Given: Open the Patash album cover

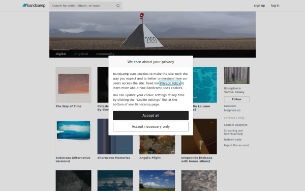Looking at the screenshot, I should pyautogui.click(x=103, y=85).
